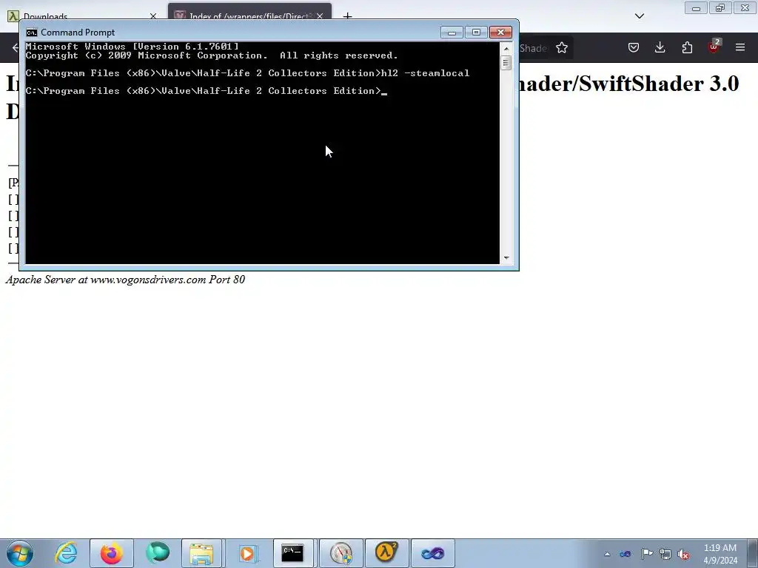The image size is (758, 568).
Task: Show hidden system tray icons
Action: [x=607, y=554]
